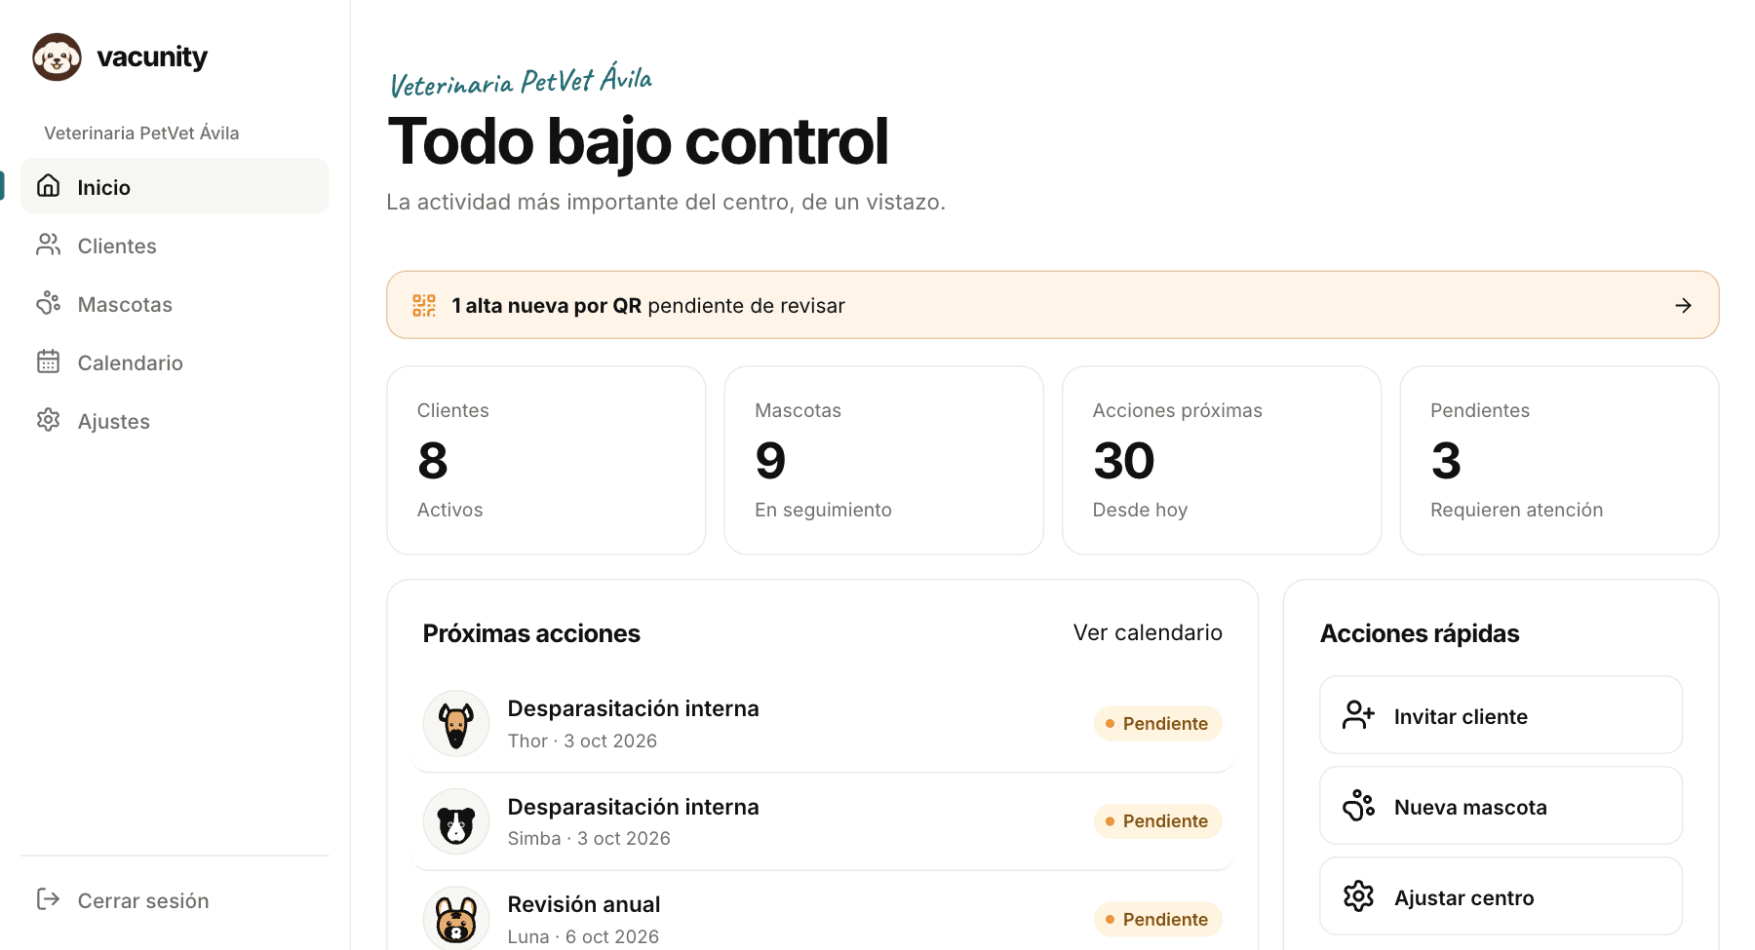Screen dimensions: 1755x950
Task: Open the Mascotas section
Action: (x=175, y=303)
